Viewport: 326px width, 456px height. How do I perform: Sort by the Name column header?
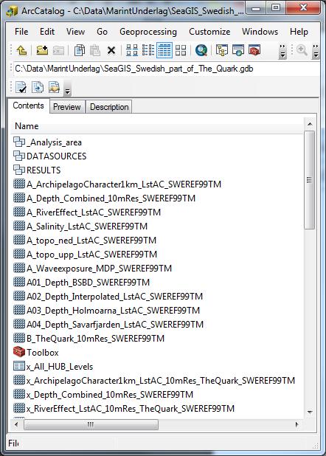157,126
